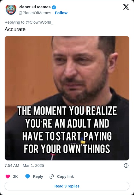Open the meme image thumbnail
Image resolution: width=134 pixels, height=195 pixels.
coord(67,98)
